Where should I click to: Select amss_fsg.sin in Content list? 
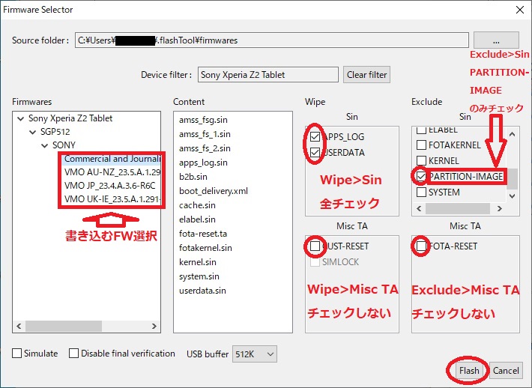(203, 120)
